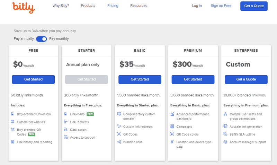Click the Link redirects icon
Screen dimensions: 277x165
pyautogui.click(x=66, y=122)
